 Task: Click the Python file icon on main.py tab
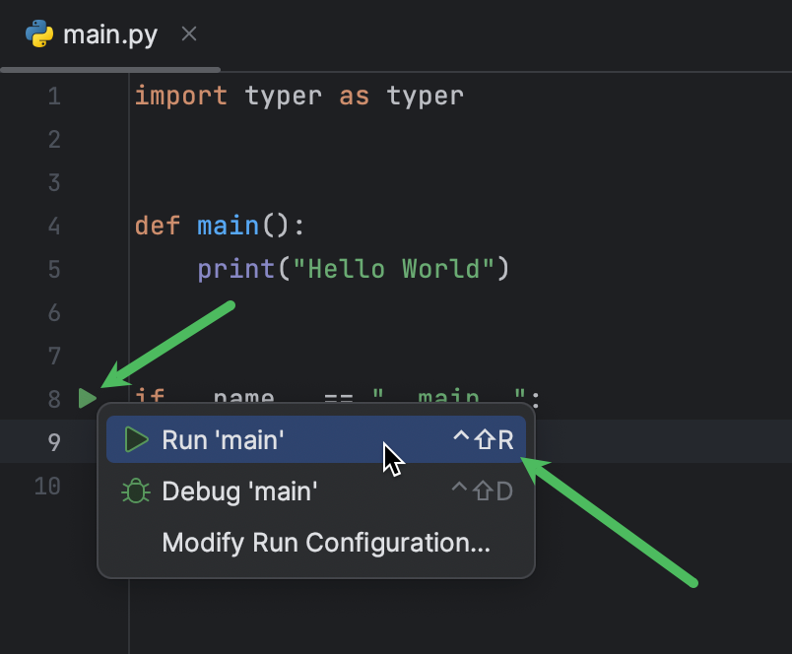coord(39,33)
